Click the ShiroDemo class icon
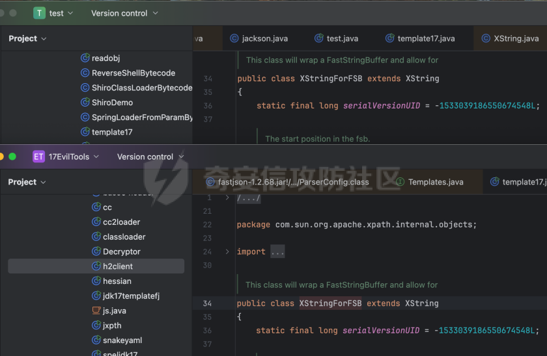The image size is (547, 356). coord(85,102)
